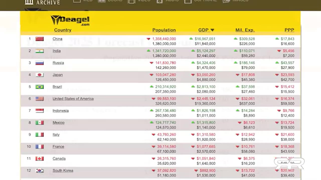Open the Russia country link
Image resolution: width=321 pixels, height=180 pixels.
coord(58,63)
